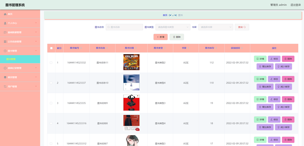Sort table by 图书编号 column arrows
The width and height of the screenshot is (304, 146).
click(81, 48)
